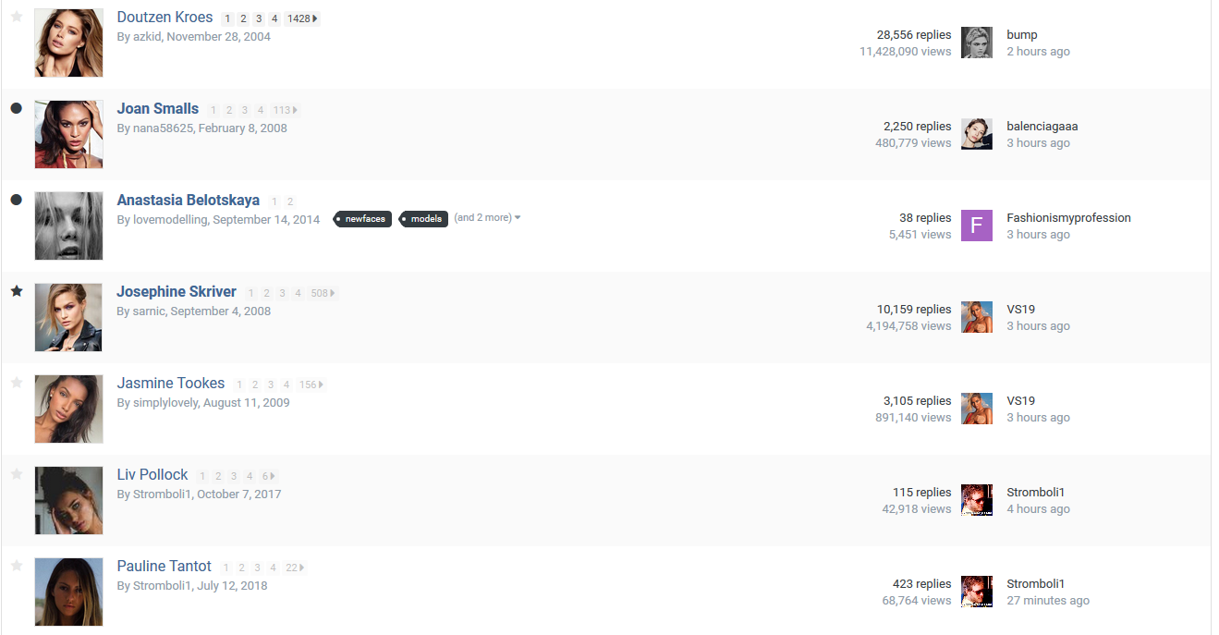Click the star icon beside Jasmine Tookes
This screenshot has width=1219, height=635.
[17, 383]
